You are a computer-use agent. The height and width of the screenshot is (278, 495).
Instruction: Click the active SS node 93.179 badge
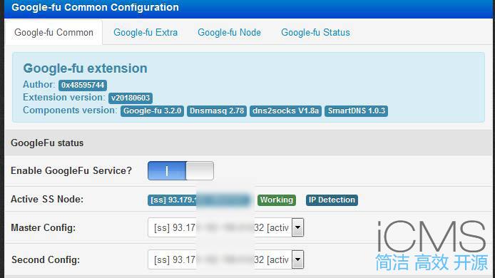(x=199, y=200)
